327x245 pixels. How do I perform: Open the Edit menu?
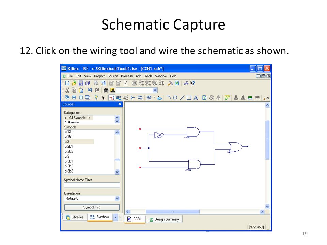pyautogui.click(x=78, y=76)
